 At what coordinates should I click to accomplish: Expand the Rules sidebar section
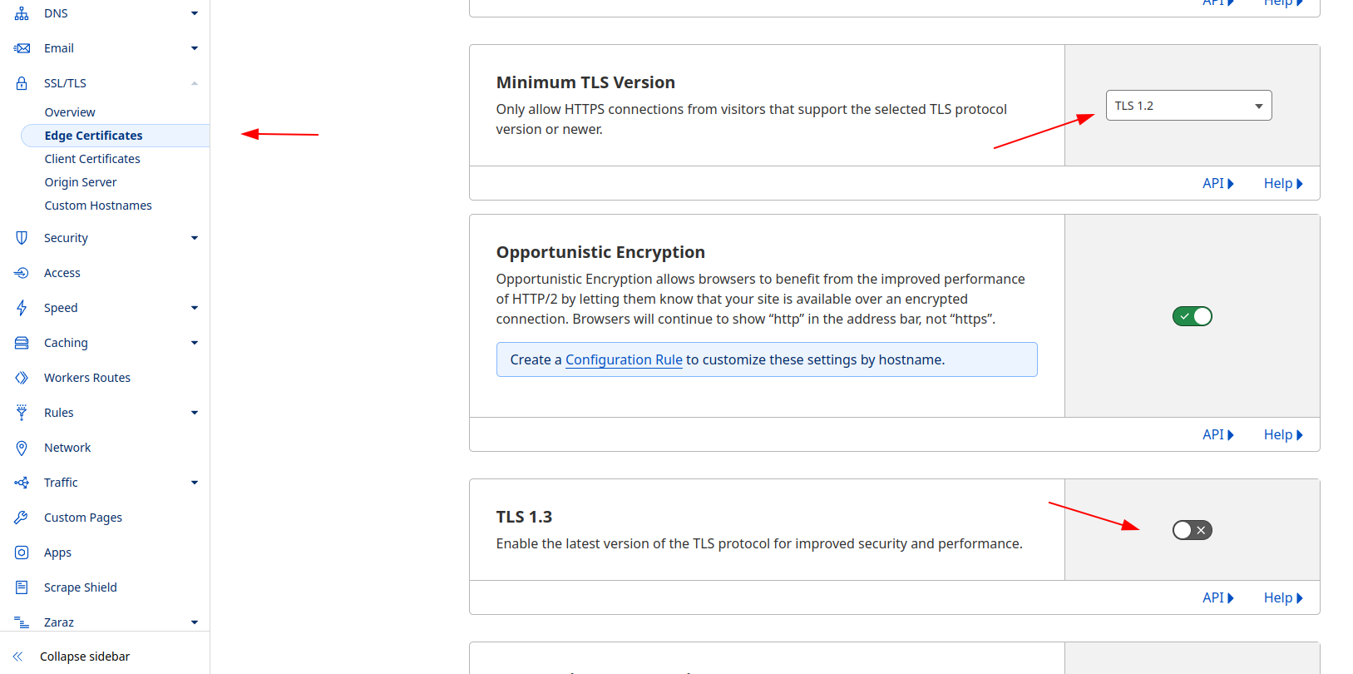tap(195, 413)
